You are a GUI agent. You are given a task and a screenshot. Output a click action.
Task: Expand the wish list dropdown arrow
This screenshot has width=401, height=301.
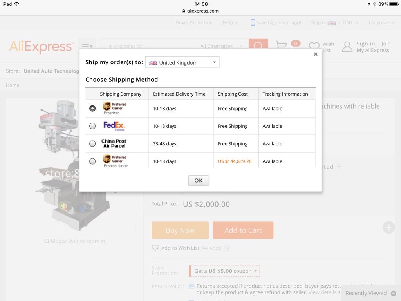(x=228, y=248)
